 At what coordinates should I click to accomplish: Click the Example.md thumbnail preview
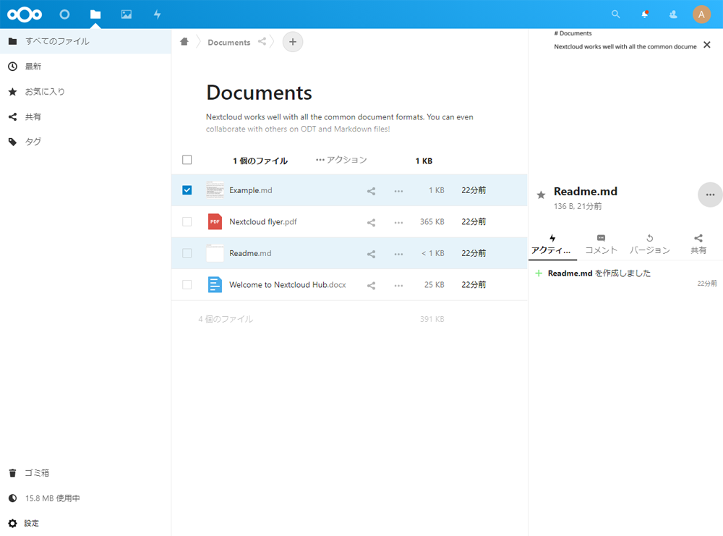point(215,190)
